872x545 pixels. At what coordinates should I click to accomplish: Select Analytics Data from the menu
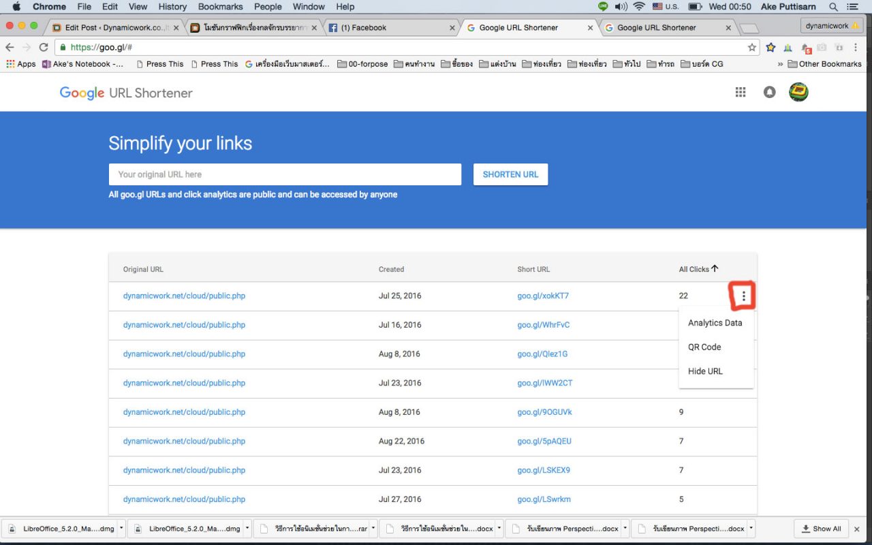click(x=715, y=323)
